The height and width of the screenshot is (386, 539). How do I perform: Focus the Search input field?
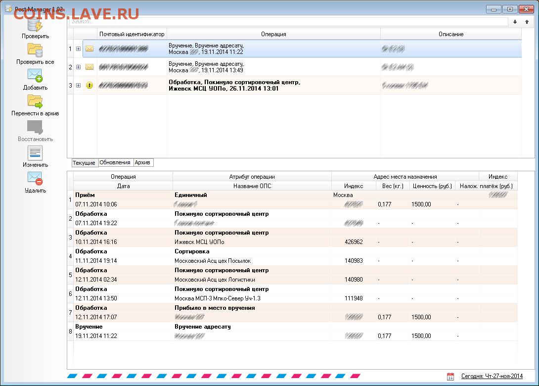(288, 22)
